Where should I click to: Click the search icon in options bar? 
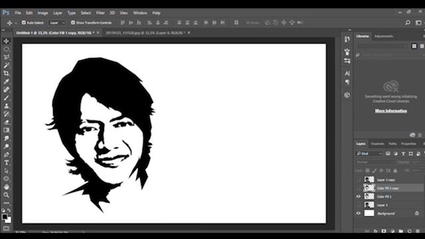408,23
